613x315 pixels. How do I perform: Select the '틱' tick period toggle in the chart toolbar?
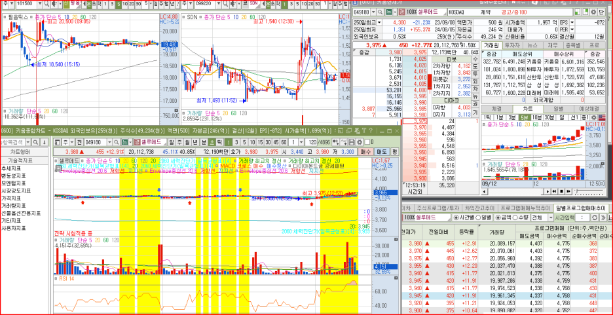(x=219, y=142)
